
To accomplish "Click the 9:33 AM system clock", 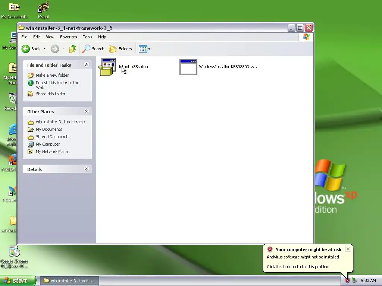I will point(368,281).
